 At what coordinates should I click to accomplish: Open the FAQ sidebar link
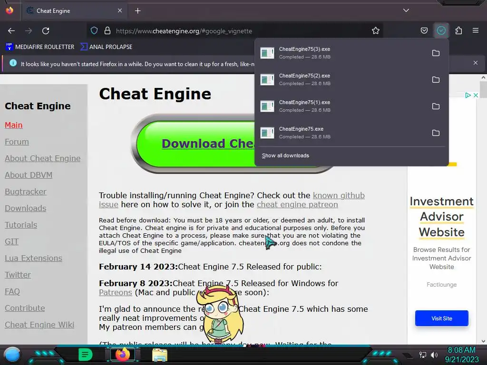(x=12, y=291)
